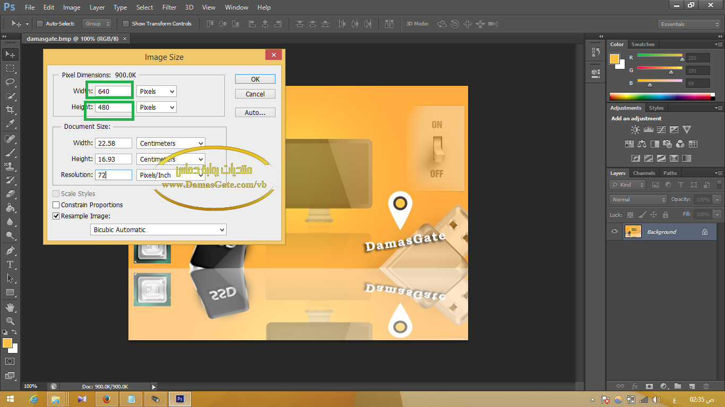Screen dimensions: 725x407
Task: Click the Resolution field showing 72
Action: tap(113, 175)
